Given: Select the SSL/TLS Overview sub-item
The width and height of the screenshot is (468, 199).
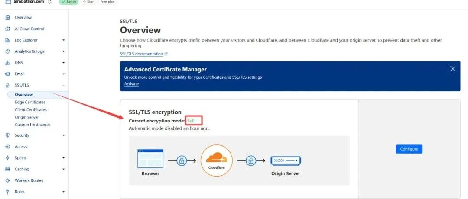Looking at the screenshot, I should (24, 95).
